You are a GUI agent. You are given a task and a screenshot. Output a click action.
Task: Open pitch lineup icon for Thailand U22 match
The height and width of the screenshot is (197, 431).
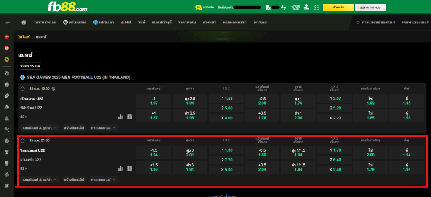pyautogui.click(x=130, y=168)
